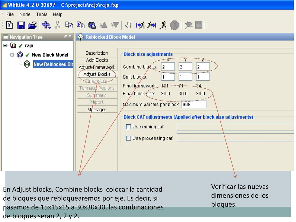This screenshot has height=222, width=296.
Task: Select New Block Model in the tree
Action: (50, 55)
